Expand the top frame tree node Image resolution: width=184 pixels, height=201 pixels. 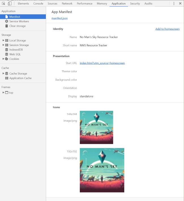[3, 92]
